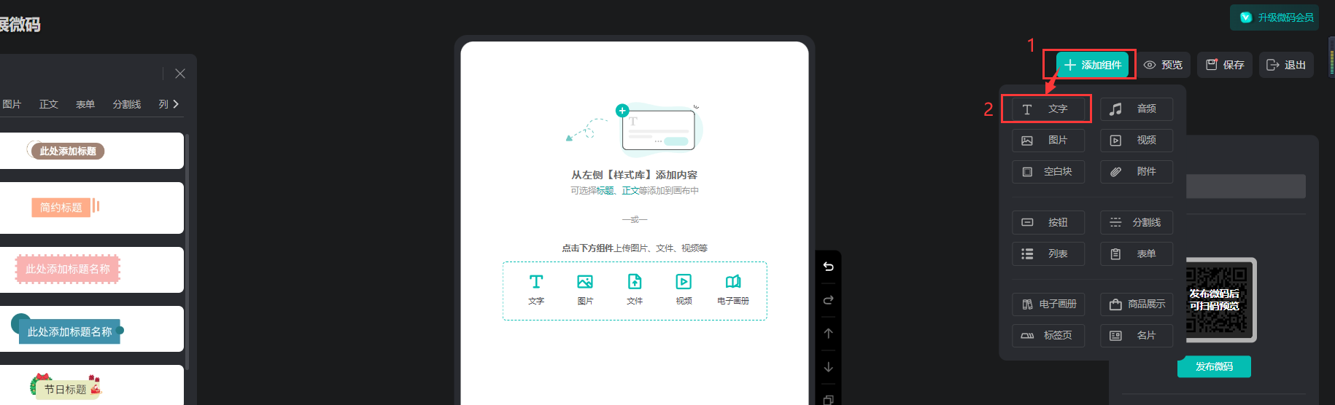Switch to the 分割线 style tab
This screenshot has width=1335, height=405.
(x=126, y=104)
